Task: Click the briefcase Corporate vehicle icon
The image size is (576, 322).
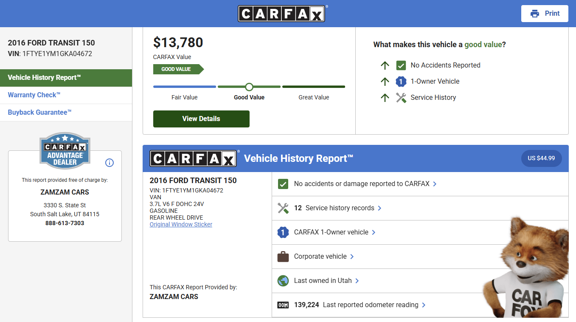Action: click(x=283, y=257)
